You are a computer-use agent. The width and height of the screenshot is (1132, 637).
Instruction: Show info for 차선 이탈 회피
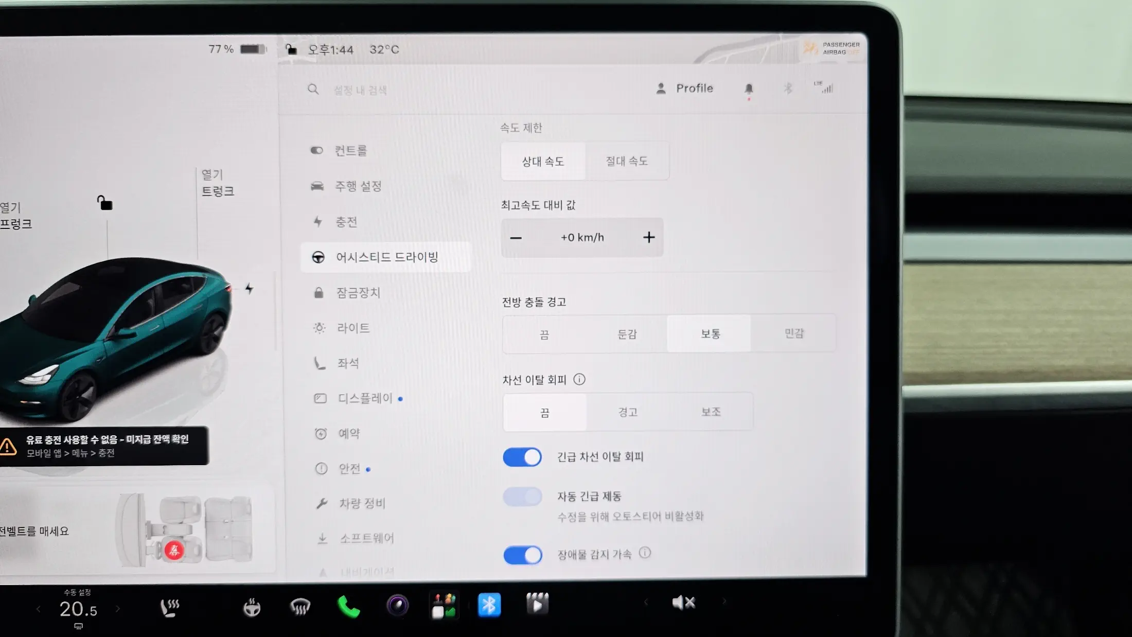[x=579, y=380]
